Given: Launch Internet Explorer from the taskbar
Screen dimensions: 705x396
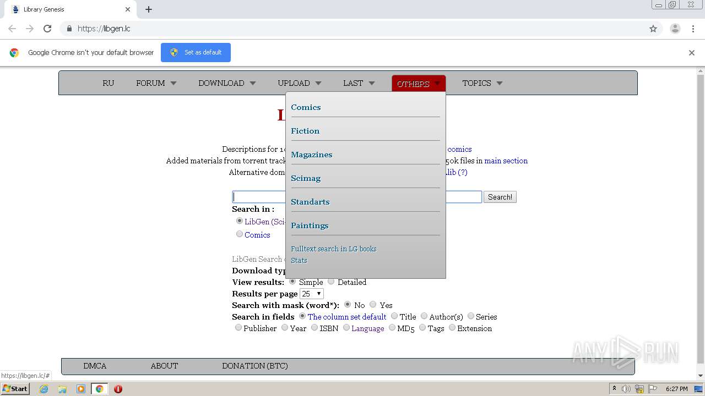Looking at the screenshot, I should [44, 389].
